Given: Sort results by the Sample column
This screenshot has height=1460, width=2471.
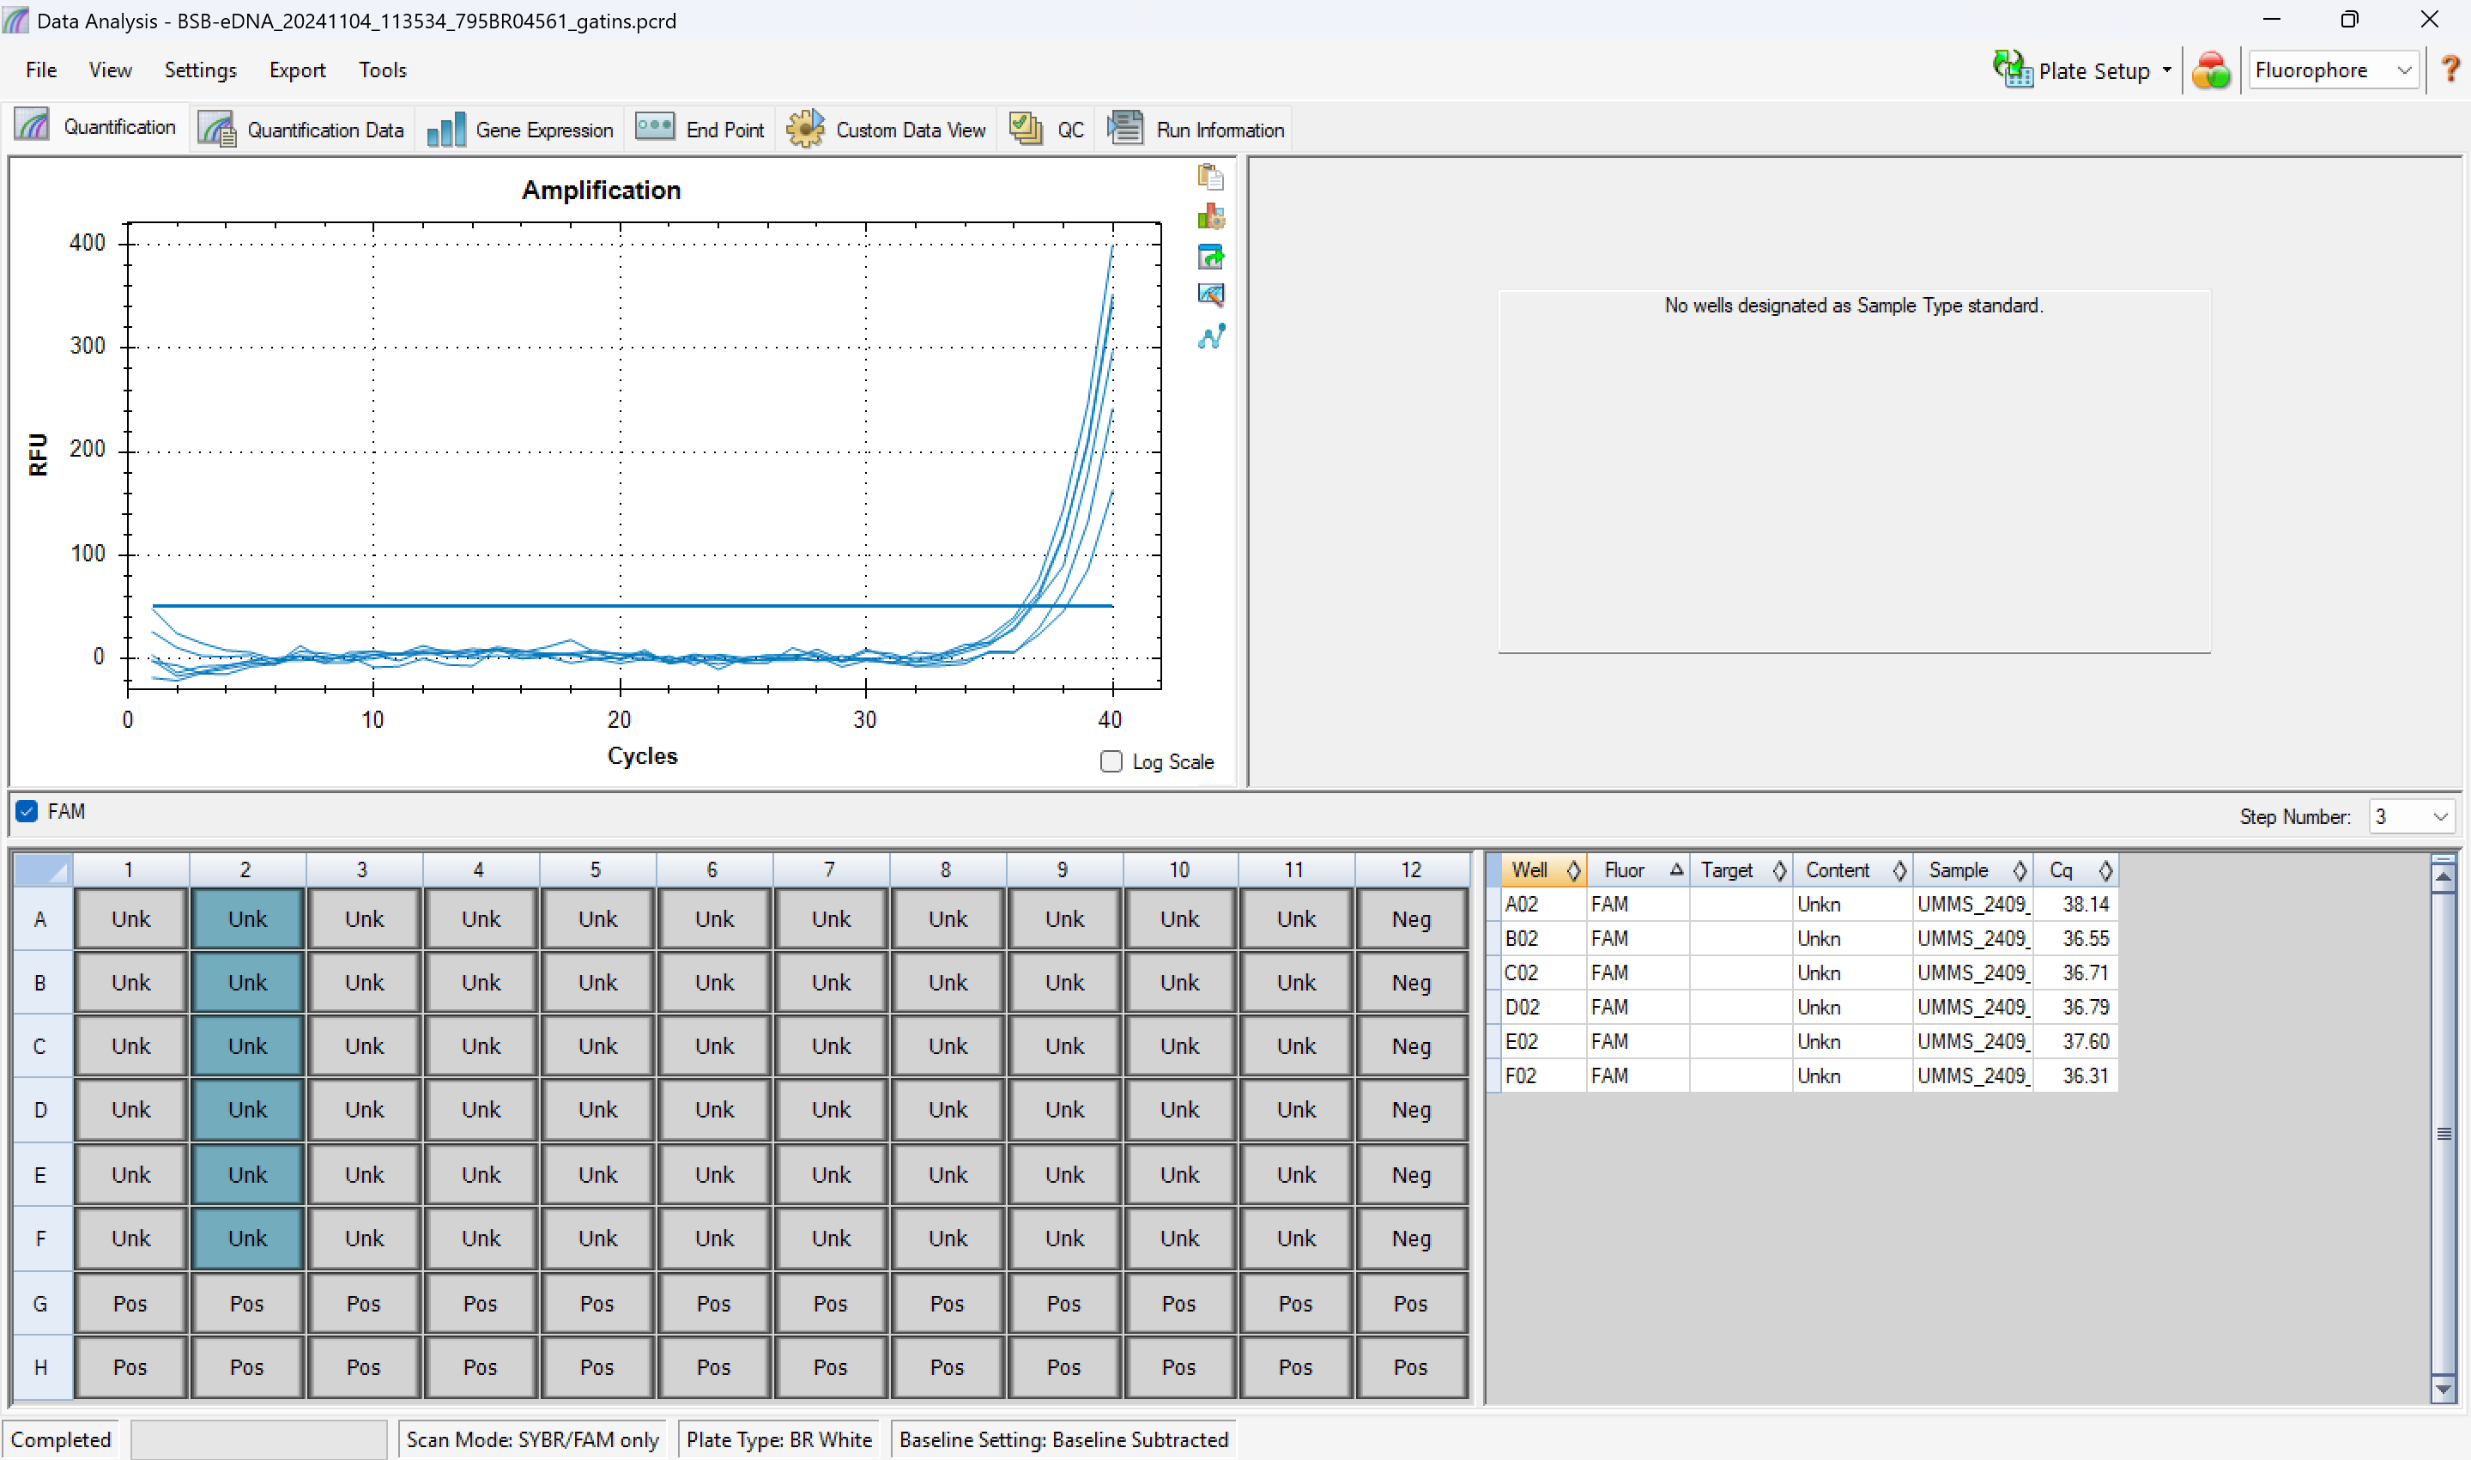Looking at the screenshot, I should tap(1973, 869).
